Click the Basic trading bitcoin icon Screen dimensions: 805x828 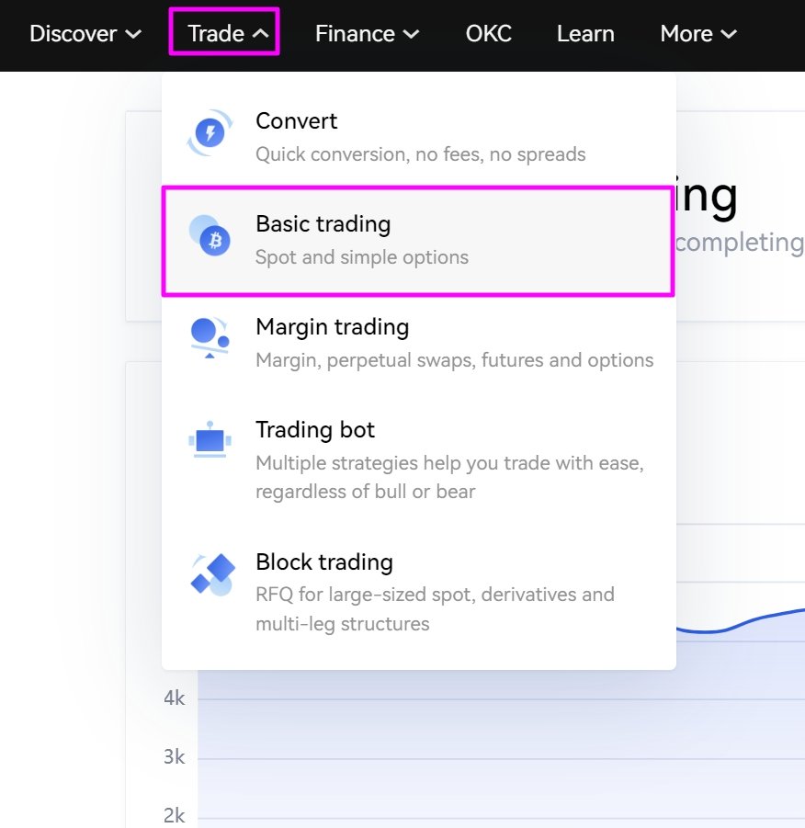click(x=210, y=235)
